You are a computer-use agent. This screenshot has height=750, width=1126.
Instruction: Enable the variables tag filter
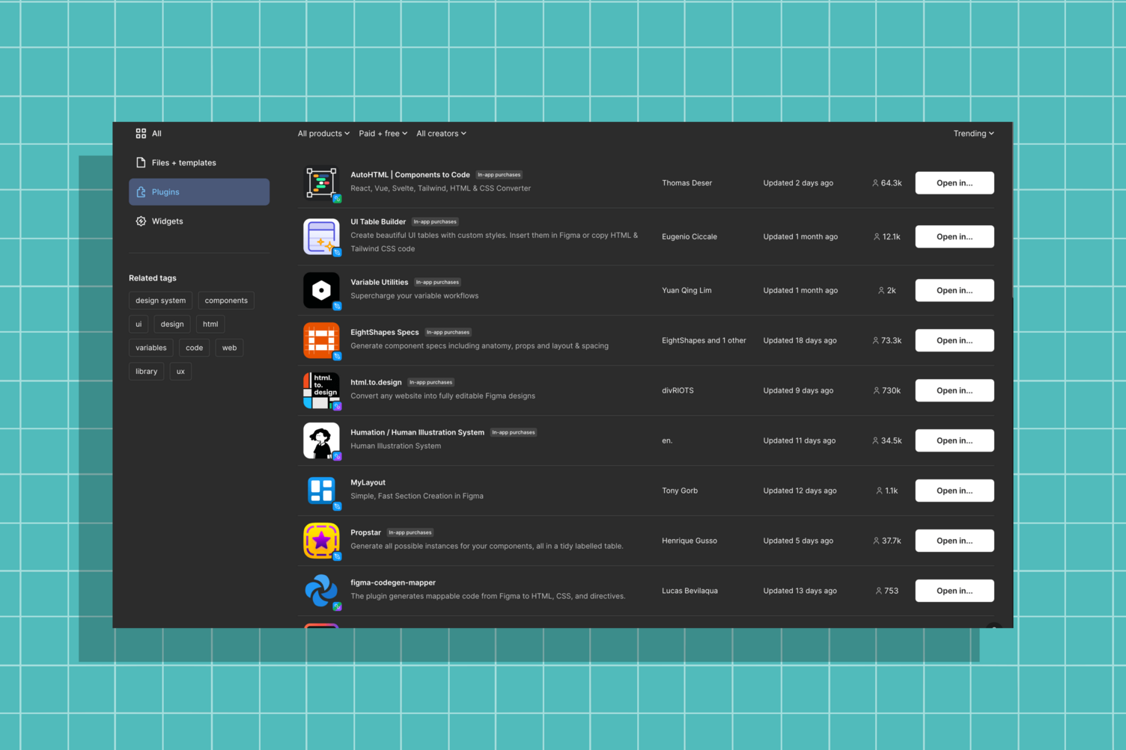(x=150, y=347)
